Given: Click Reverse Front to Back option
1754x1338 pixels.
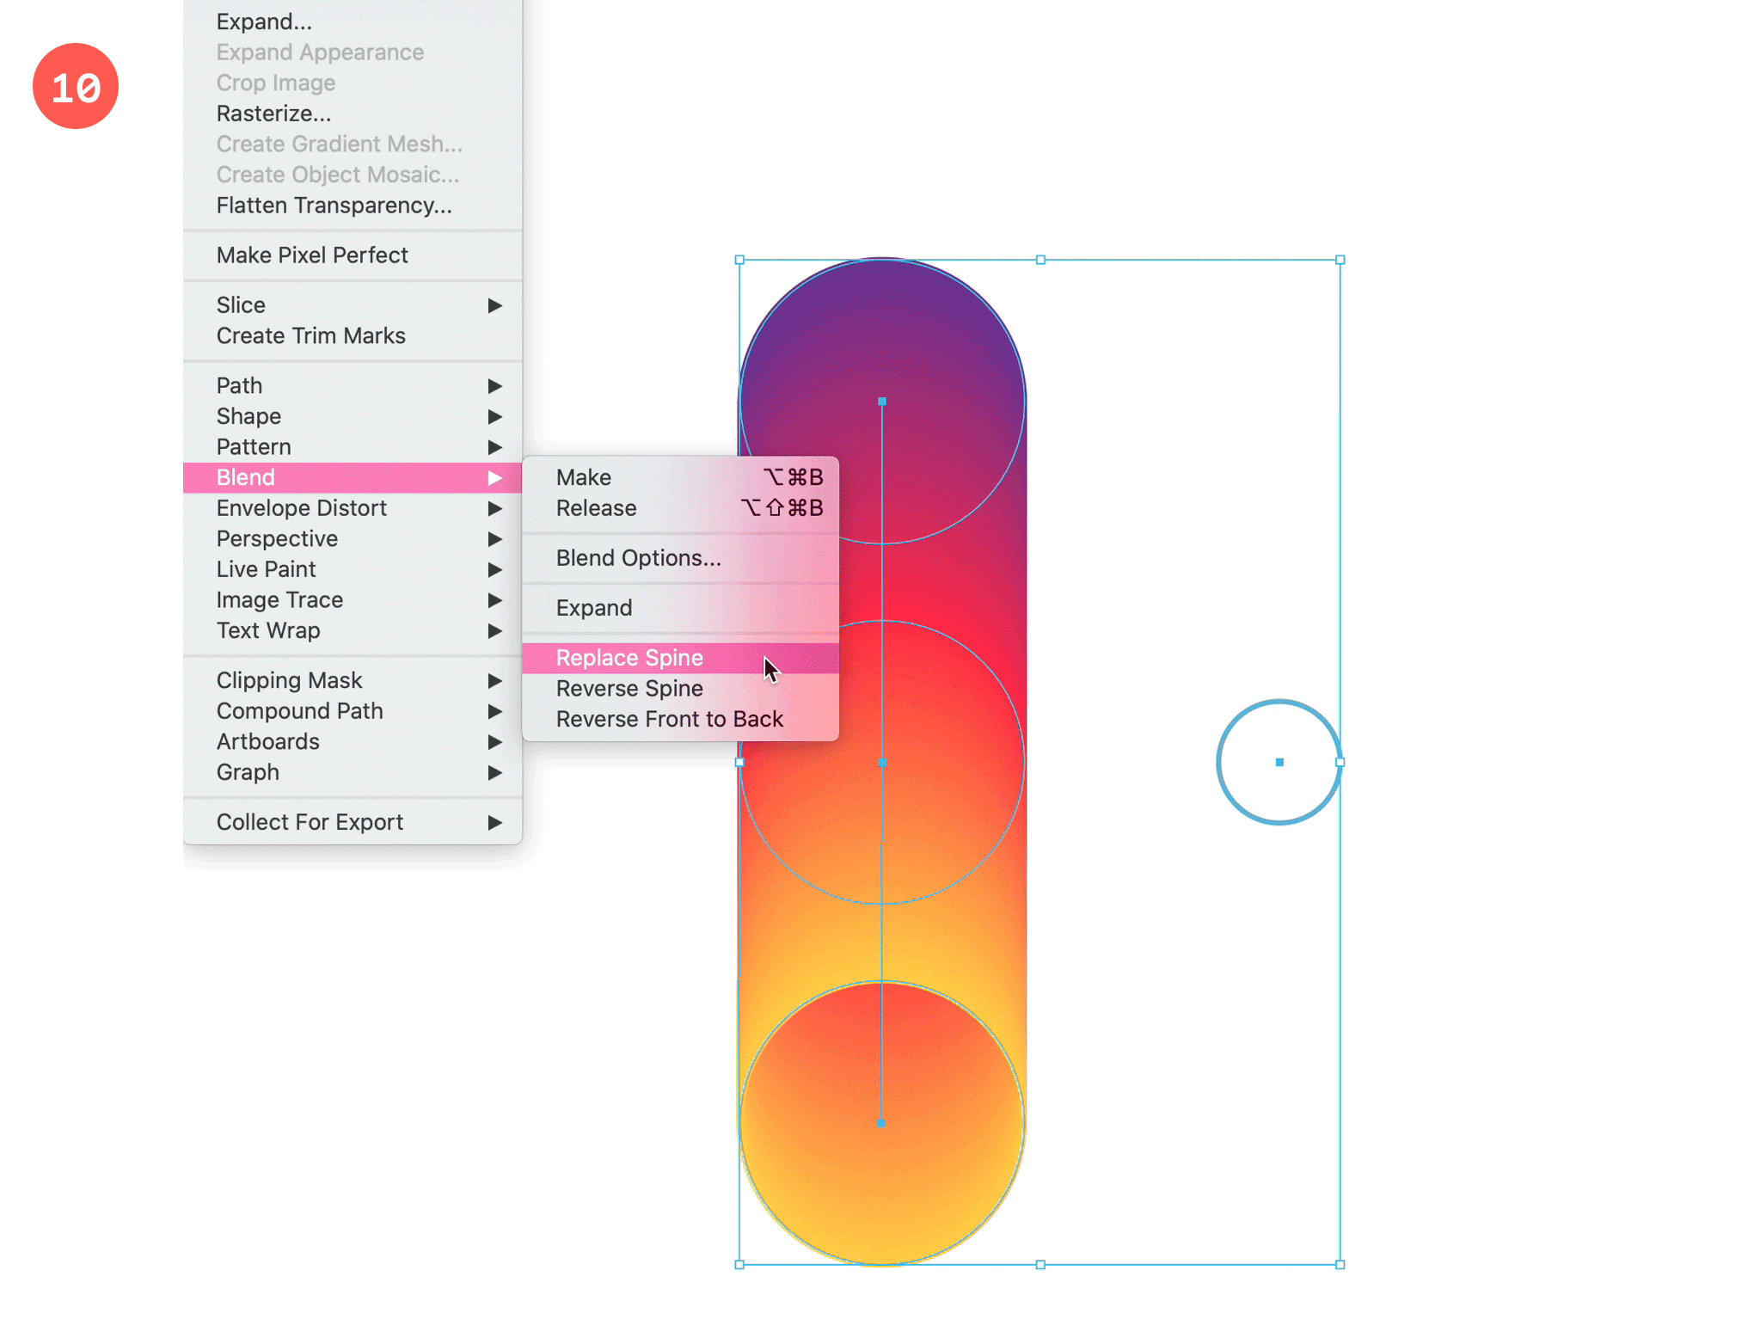Looking at the screenshot, I should click(x=669, y=718).
